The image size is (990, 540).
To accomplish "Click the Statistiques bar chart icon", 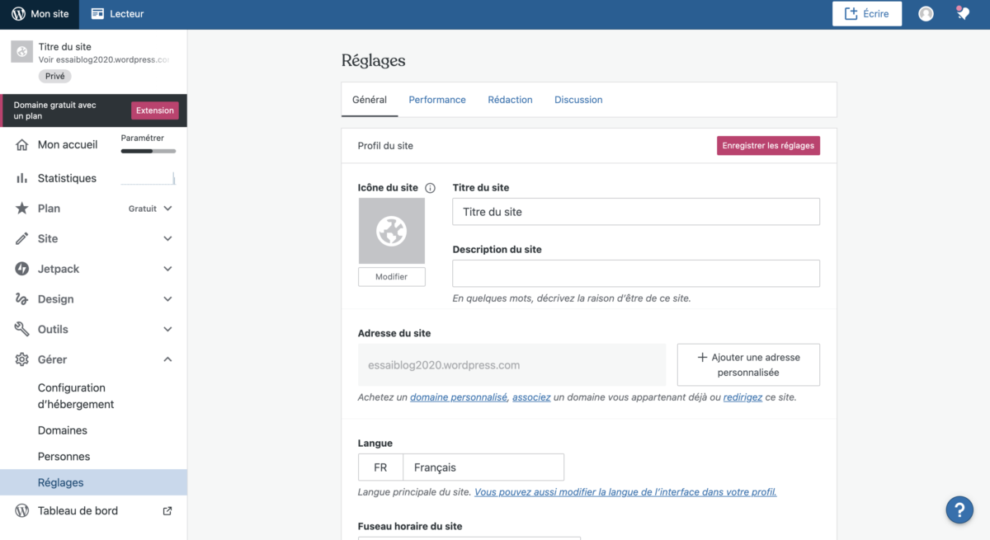I will point(22,178).
